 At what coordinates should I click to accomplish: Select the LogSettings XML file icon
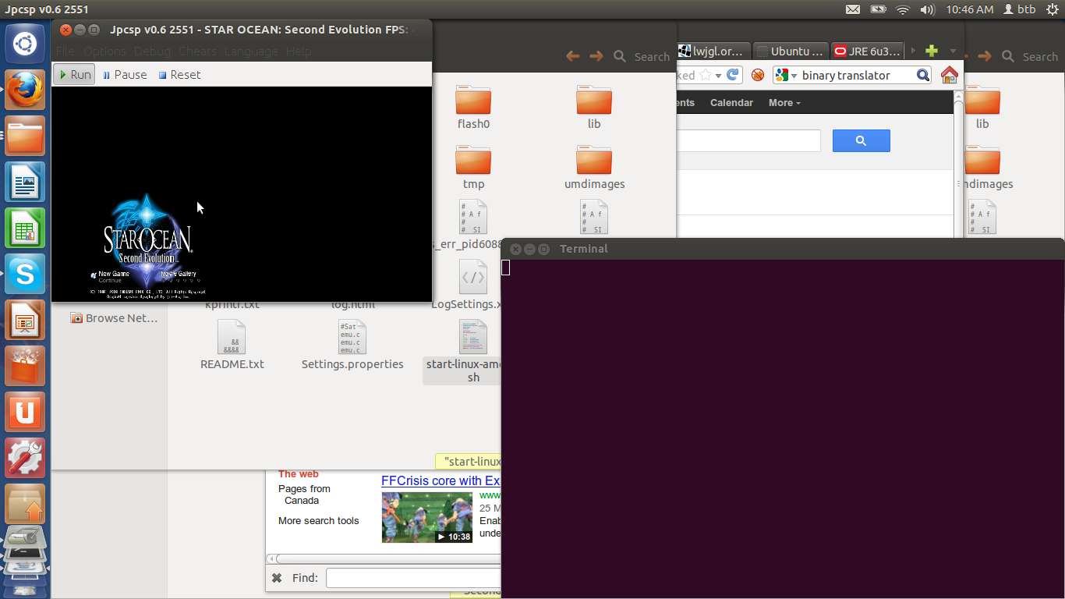[473, 277]
